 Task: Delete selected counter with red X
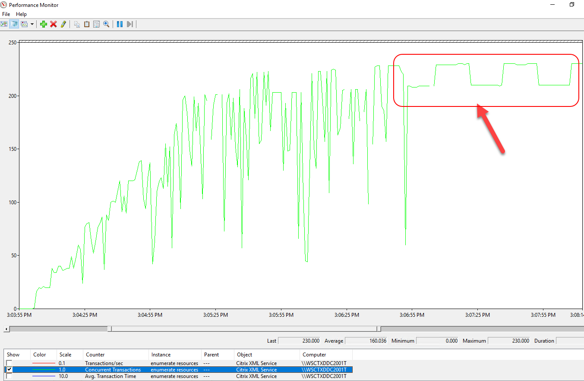(x=54, y=24)
